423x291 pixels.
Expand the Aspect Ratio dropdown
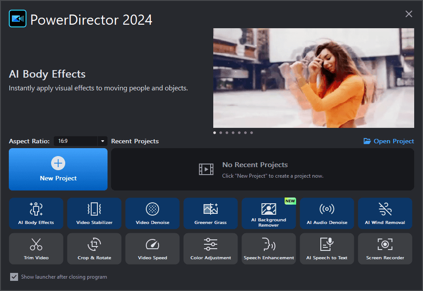point(102,141)
